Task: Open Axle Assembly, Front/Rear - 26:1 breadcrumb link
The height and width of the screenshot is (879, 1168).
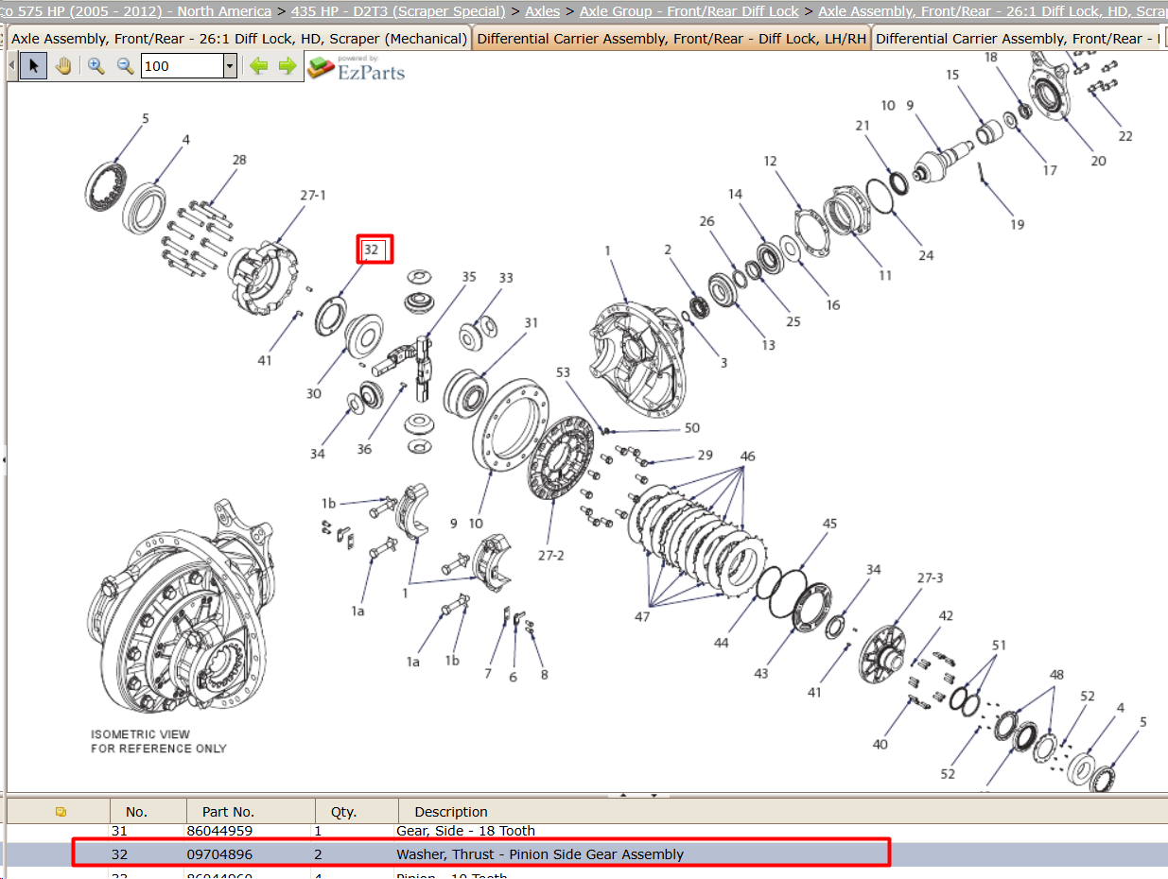Action: (993, 11)
